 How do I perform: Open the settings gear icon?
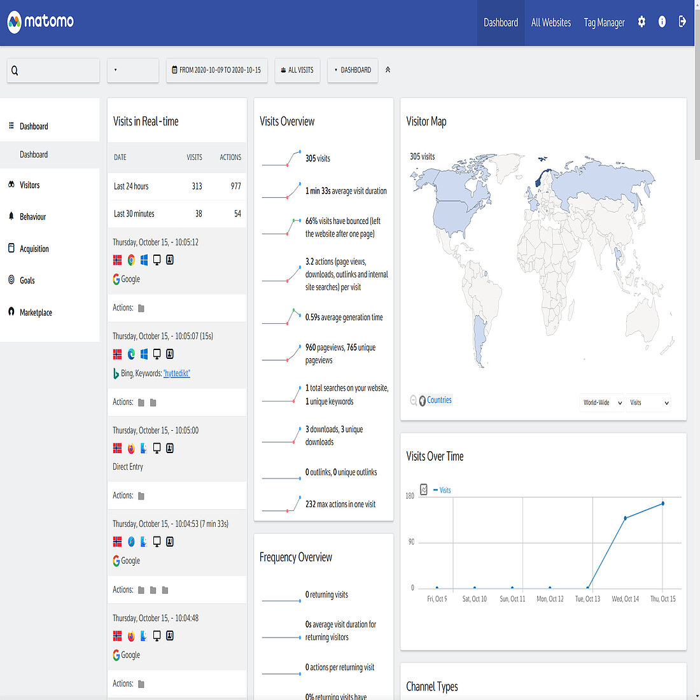[x=641, y=22]
